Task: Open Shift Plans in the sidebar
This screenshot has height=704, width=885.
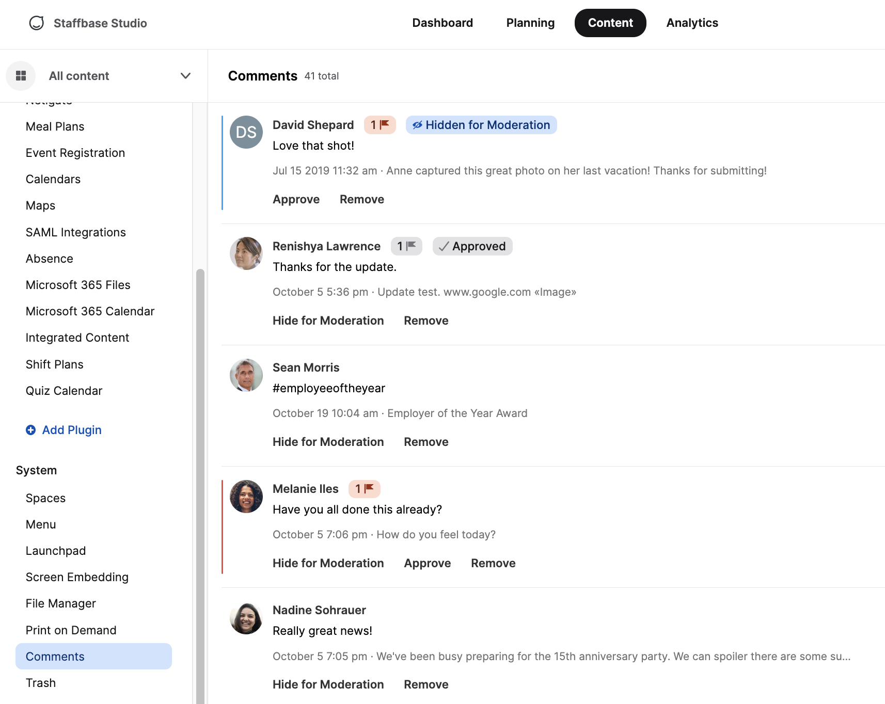Action: pyautogui.click(x=55, y=364)
